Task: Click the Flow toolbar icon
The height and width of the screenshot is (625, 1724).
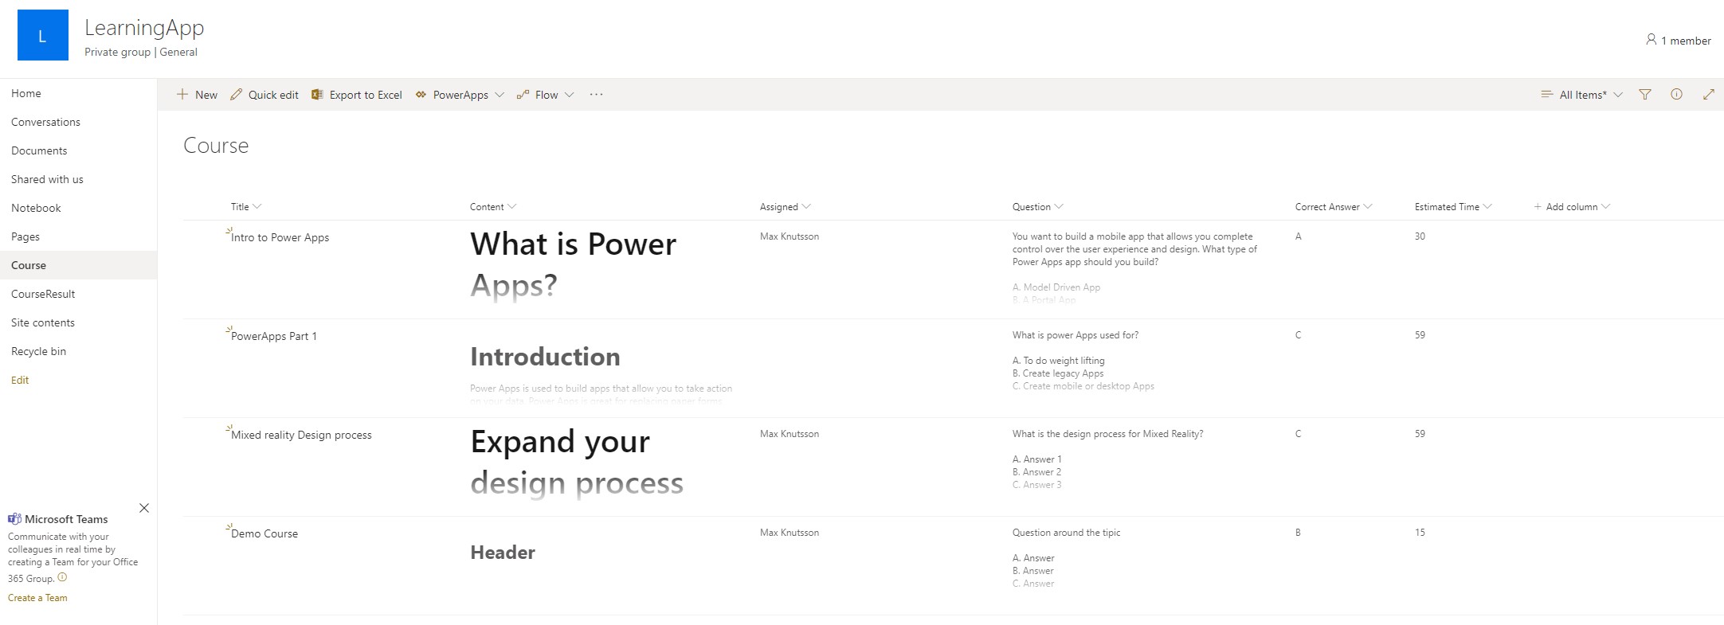Action: coord(523,94)
